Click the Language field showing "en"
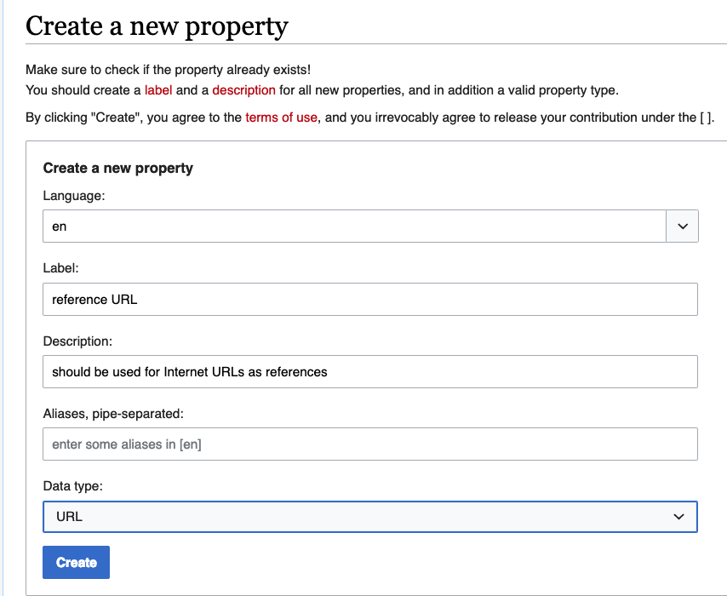 354,226
